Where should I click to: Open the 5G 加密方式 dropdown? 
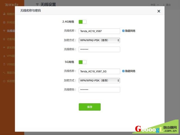point(99,80)
